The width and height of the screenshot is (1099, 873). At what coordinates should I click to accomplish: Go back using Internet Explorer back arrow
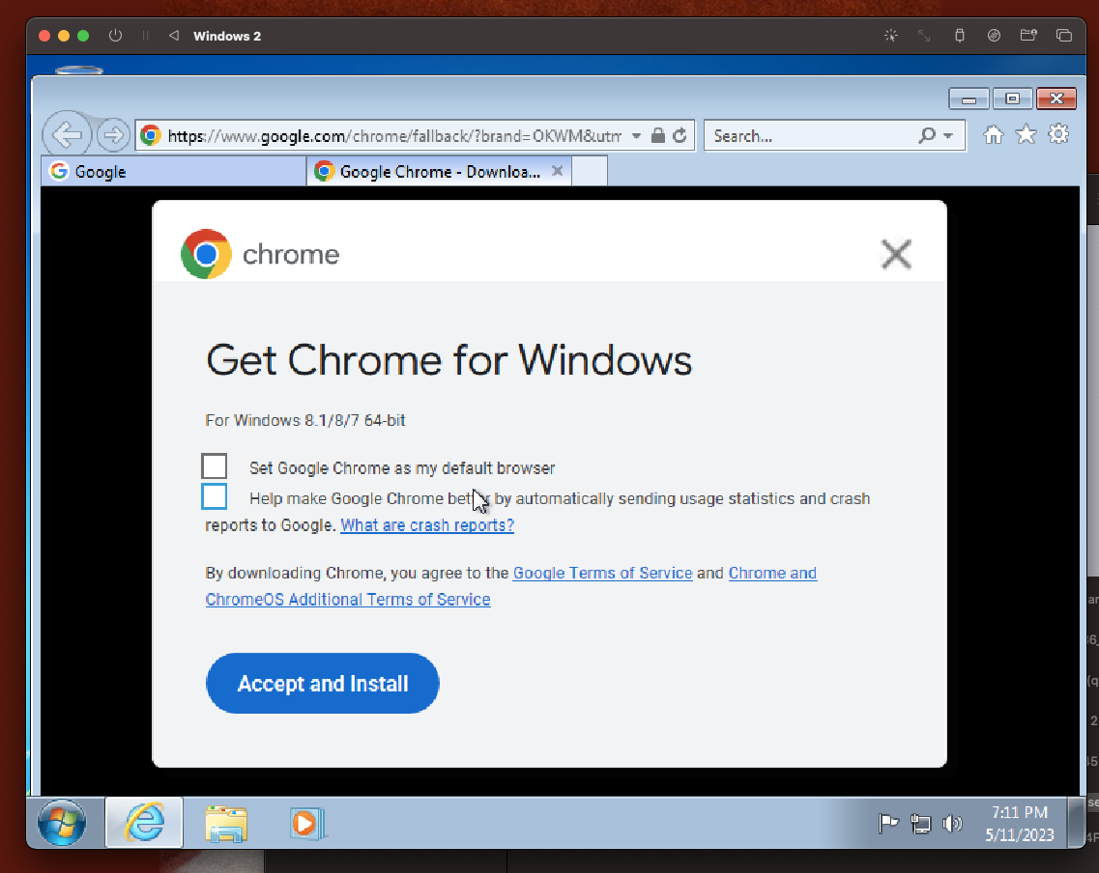point(67,134)
